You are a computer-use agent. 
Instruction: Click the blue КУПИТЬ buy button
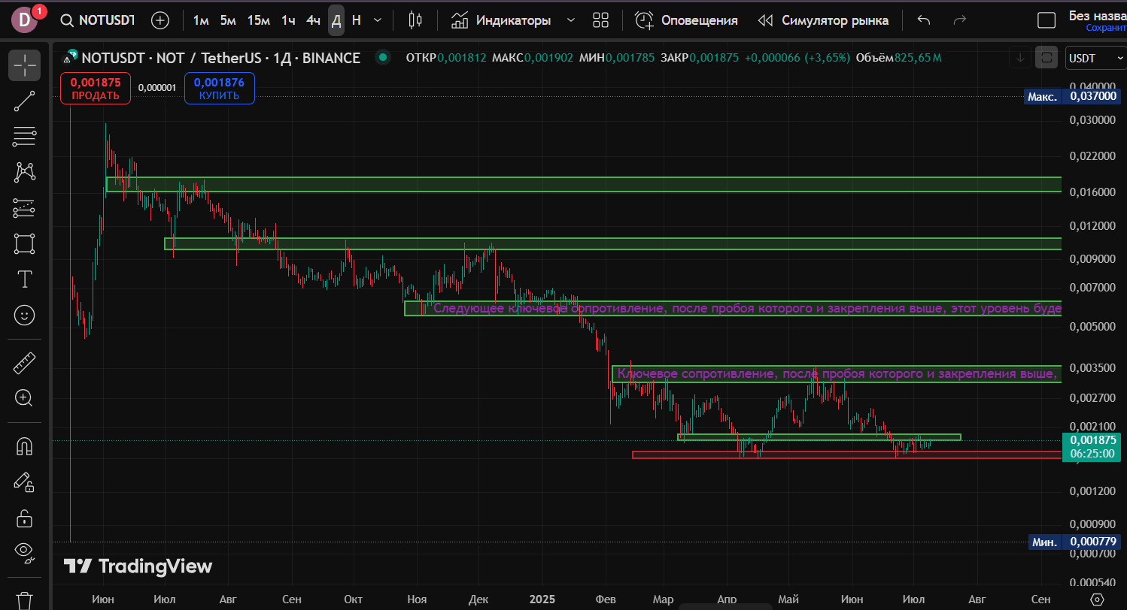tap(219, 88)
